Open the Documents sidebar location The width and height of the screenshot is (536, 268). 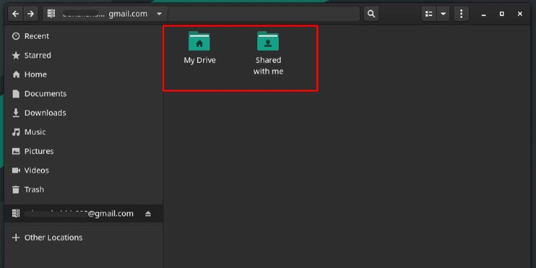pos(45,94)
